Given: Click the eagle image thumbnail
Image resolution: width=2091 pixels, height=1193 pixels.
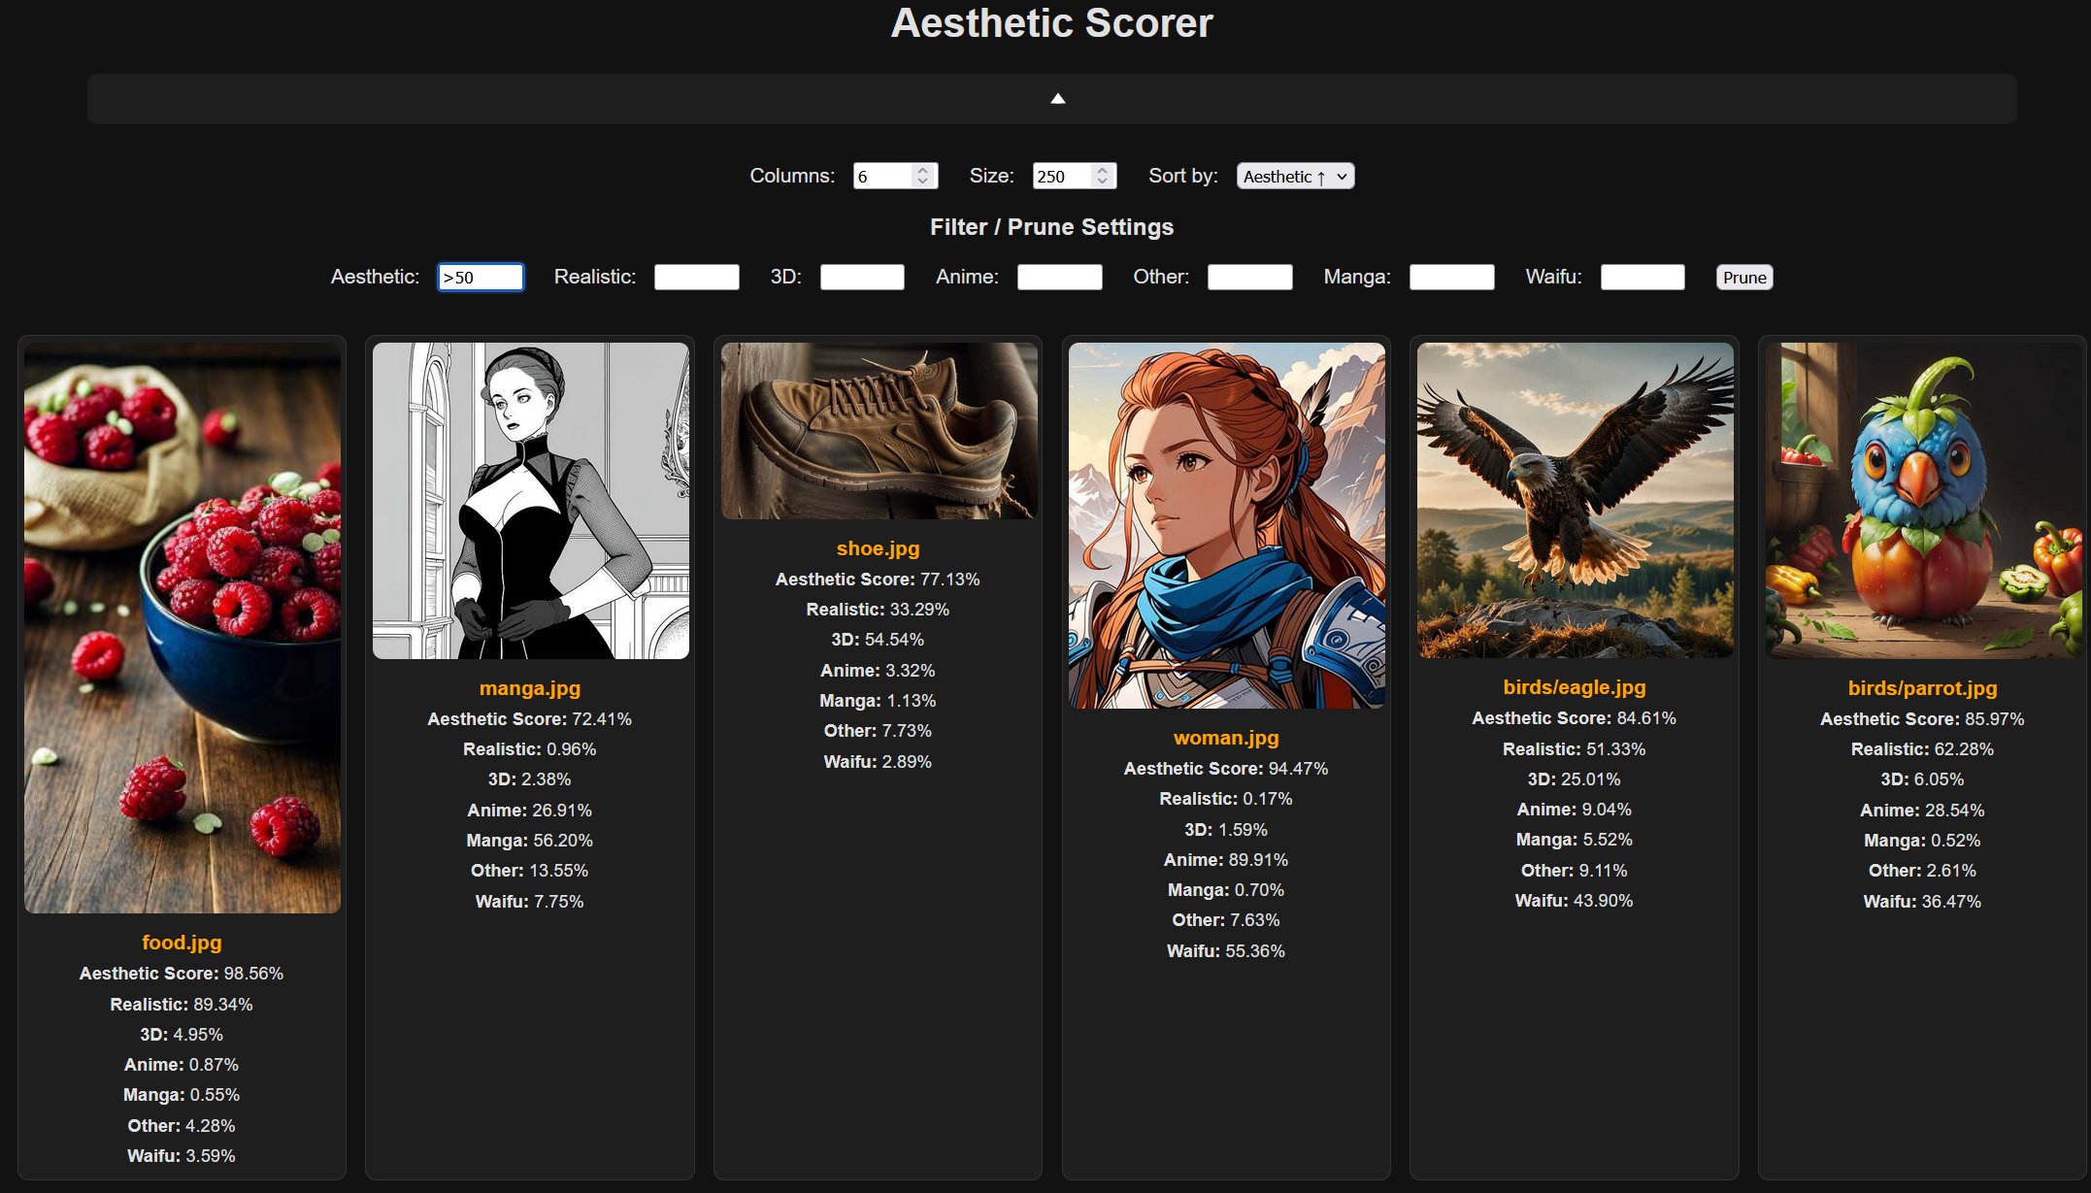Looking at the screenshot, I should tap(1575, 501).
